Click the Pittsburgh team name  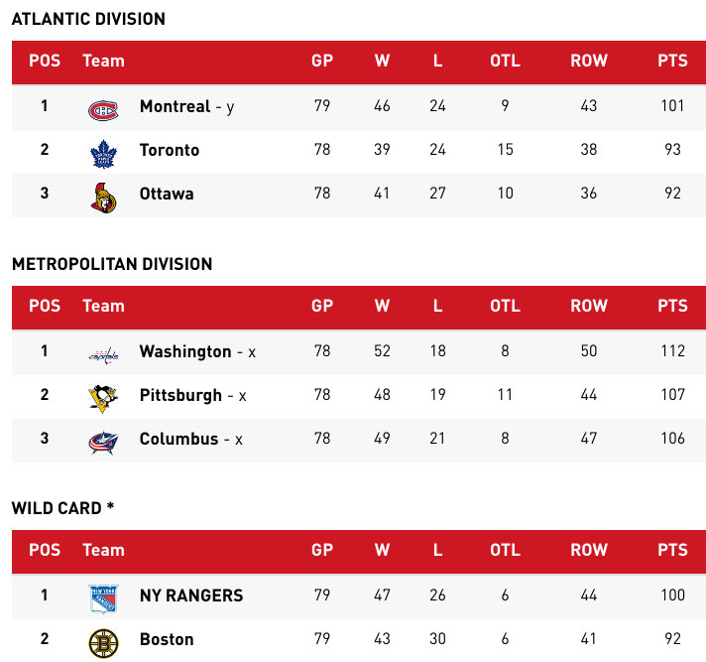click(180, 395)
